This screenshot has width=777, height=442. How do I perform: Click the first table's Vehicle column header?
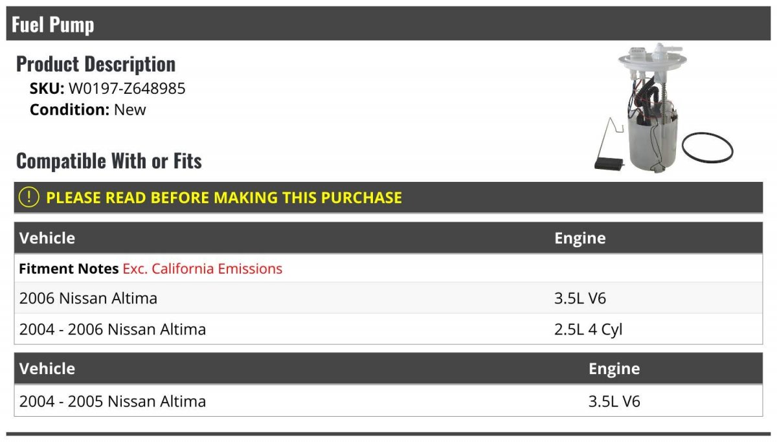[x=47, y=238]
